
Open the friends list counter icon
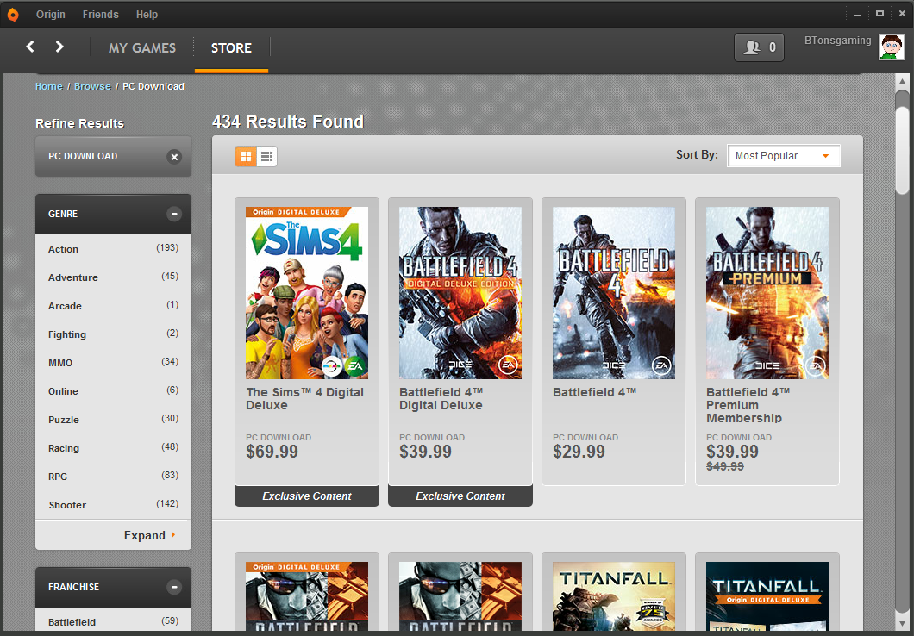click(759, 47)
